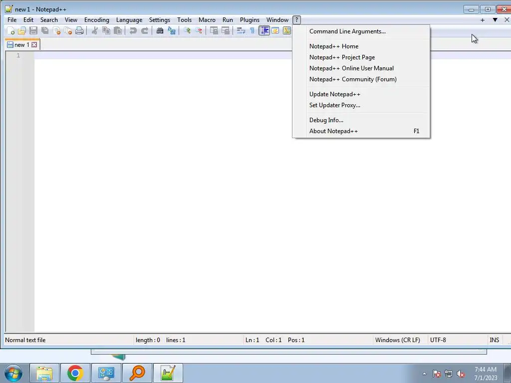This screenshot has height=383, width=511.
Task: Select the new 1 document tab
Action: click(x=21, y=44)
